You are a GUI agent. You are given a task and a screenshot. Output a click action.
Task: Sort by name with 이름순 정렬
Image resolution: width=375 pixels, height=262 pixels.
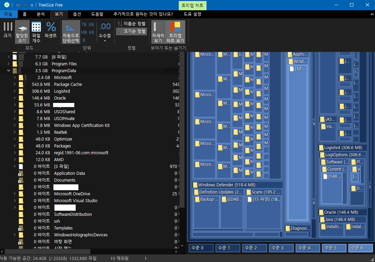(x=132, y=24)
